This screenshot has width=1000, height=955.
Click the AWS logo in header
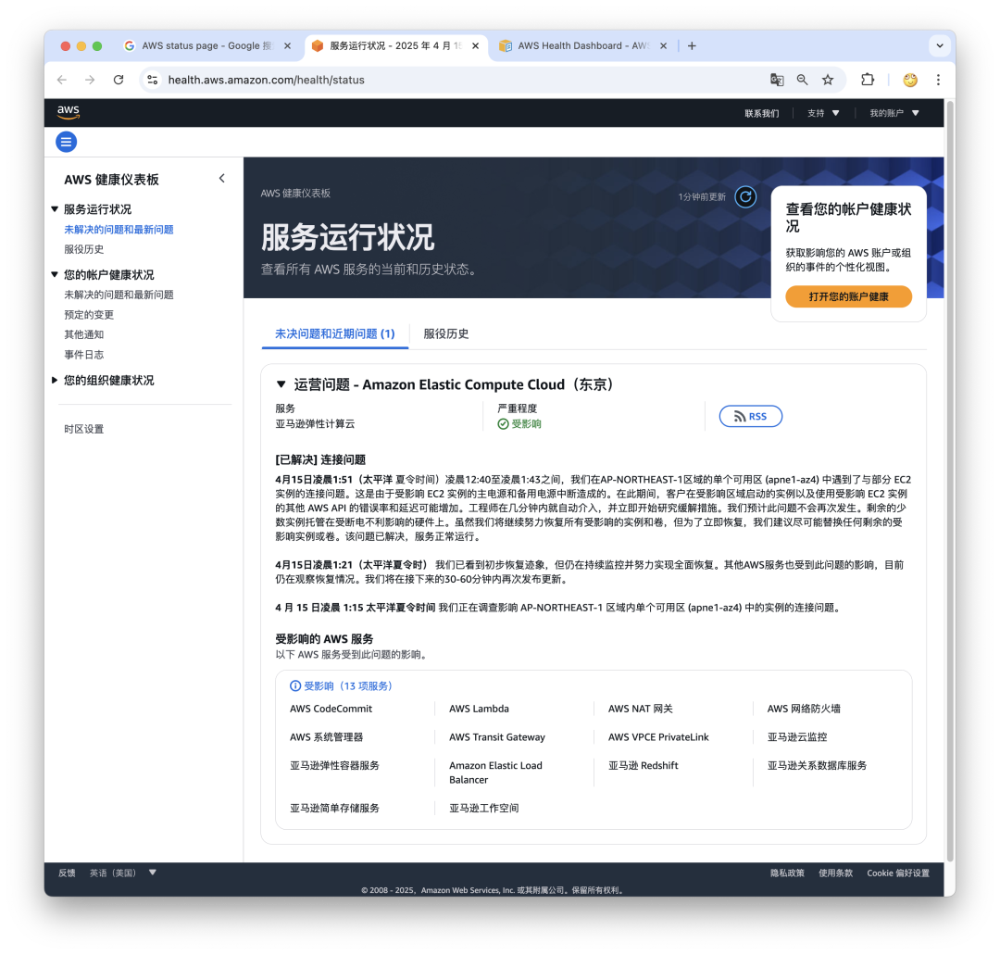(69, 112)
